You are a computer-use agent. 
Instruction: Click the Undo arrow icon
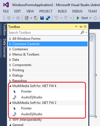pyautogui.click(x=56, y=18)
